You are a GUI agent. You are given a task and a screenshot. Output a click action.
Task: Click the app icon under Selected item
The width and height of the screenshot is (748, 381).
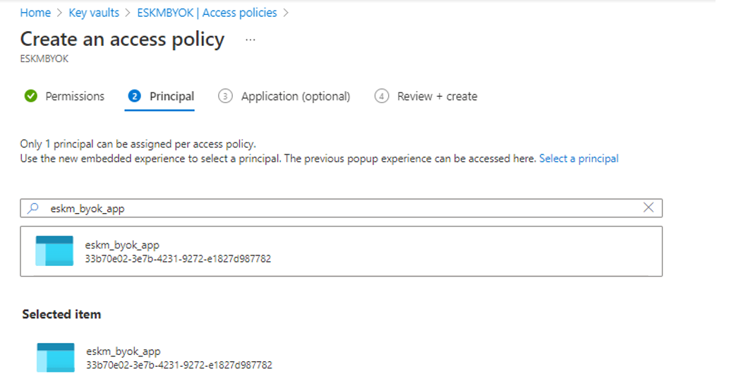55,357
